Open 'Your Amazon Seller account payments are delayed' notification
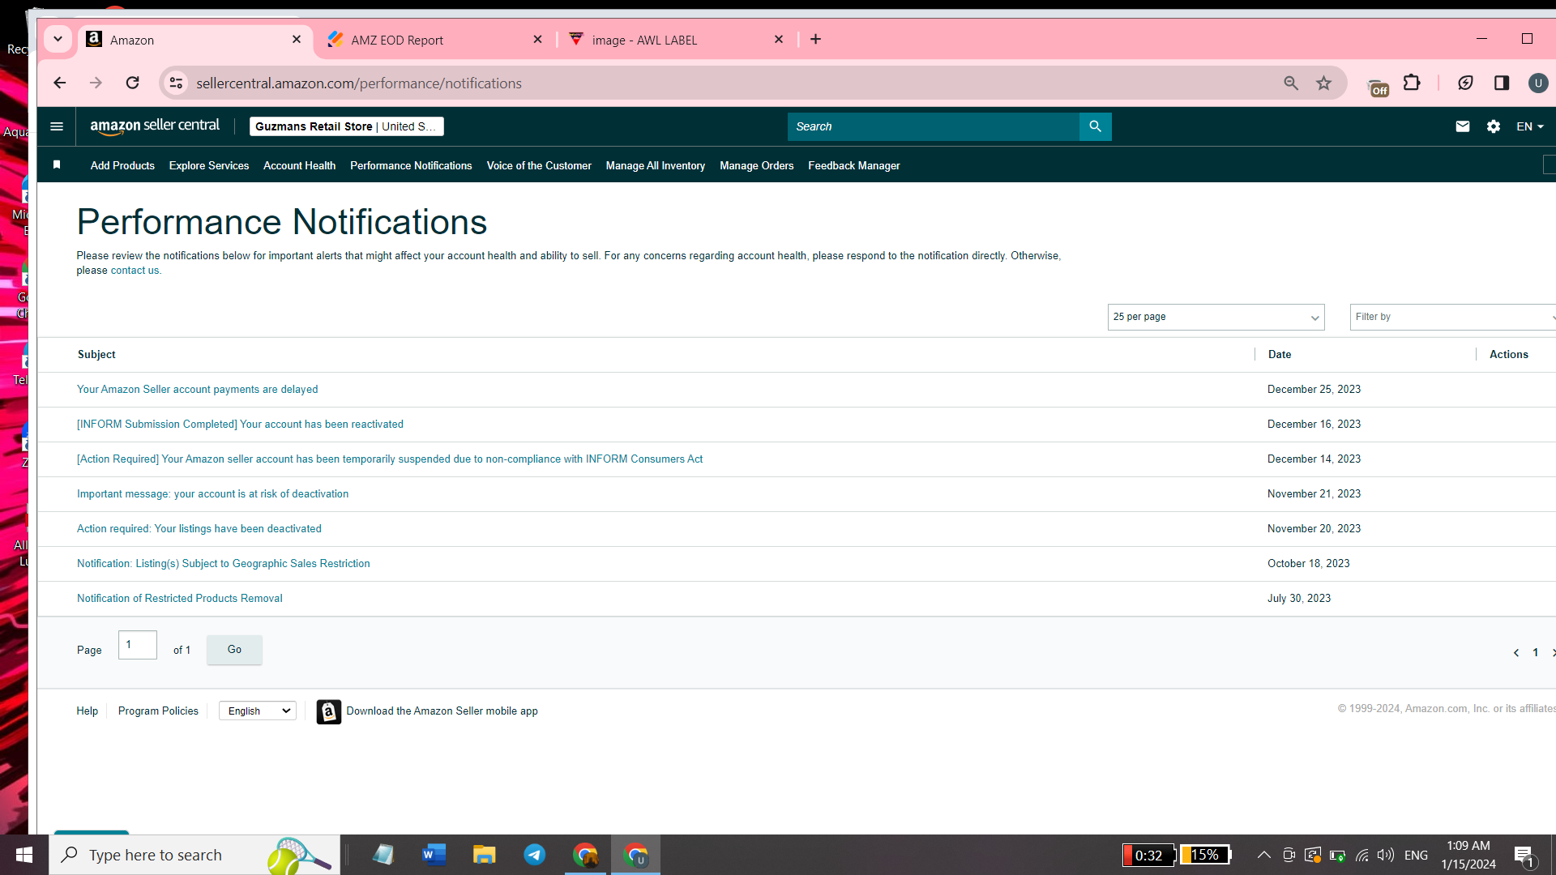Screen dimensions: 1556x875 (197, 390)
